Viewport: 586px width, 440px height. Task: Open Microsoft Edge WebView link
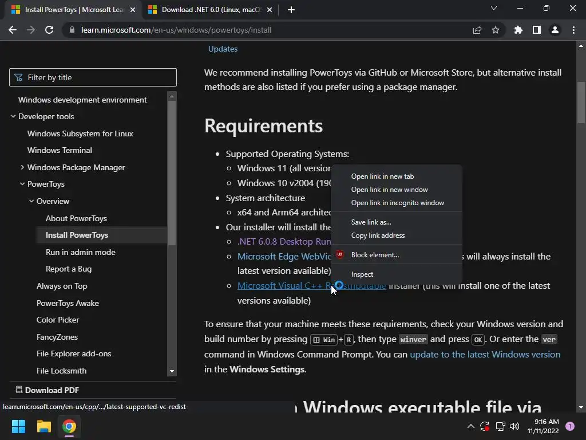(284, 257)
